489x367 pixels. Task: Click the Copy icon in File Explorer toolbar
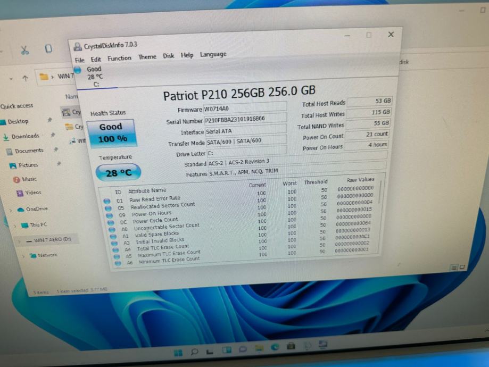coord(48,48)
